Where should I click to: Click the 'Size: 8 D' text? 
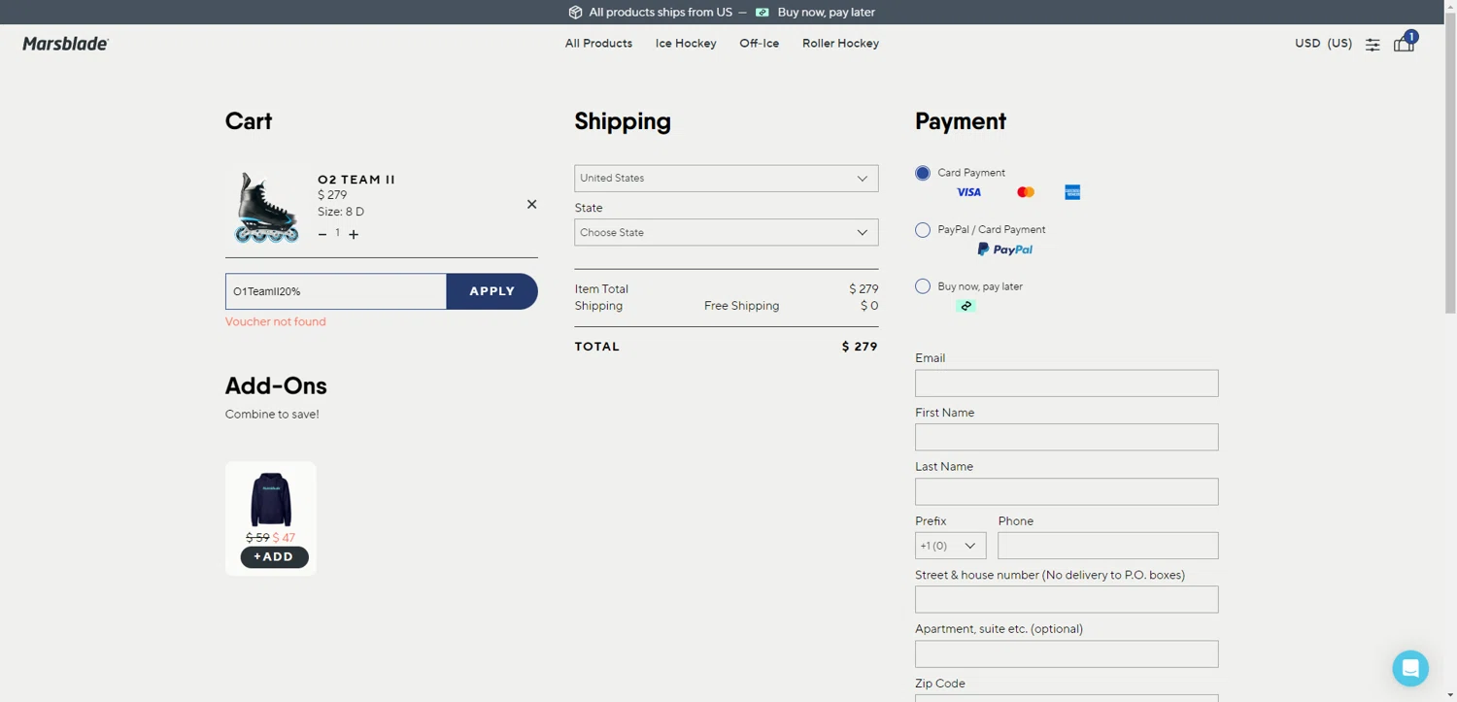tap(341, 212)
